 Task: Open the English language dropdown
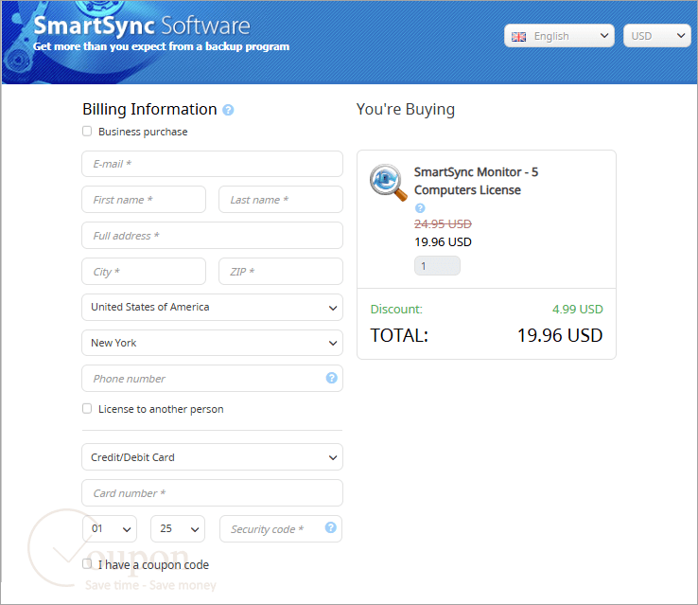(559, 36)
